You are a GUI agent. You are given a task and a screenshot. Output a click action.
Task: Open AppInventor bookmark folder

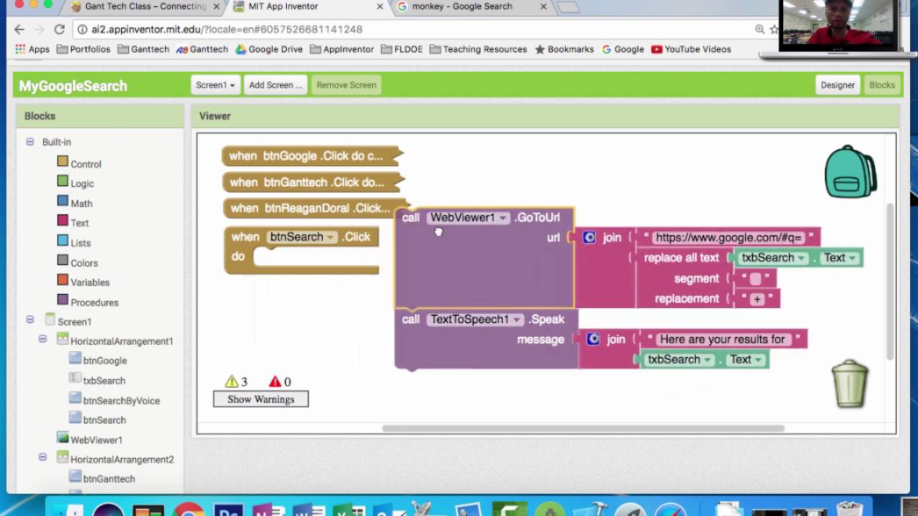tap(342, 49)
